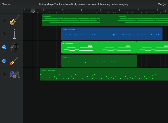Select the second Grand Piano region at bar 5
This screenshot has height=123, width=168.
point(118,47)
